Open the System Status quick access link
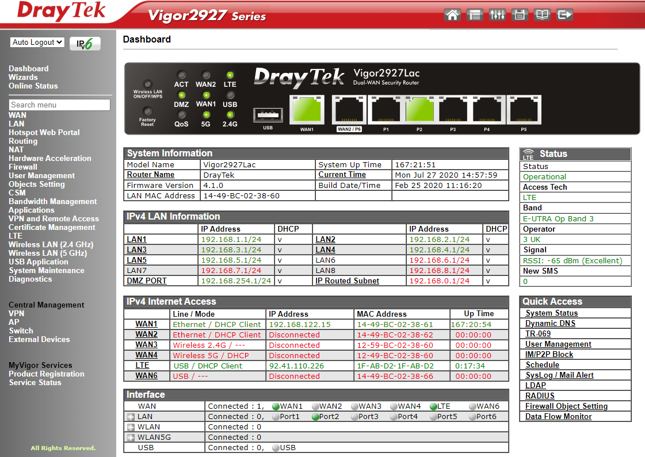The height and width of the screenshot is (457, 645). coord(552,313)
